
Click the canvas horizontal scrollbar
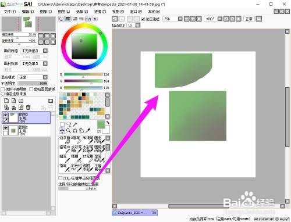198,206
